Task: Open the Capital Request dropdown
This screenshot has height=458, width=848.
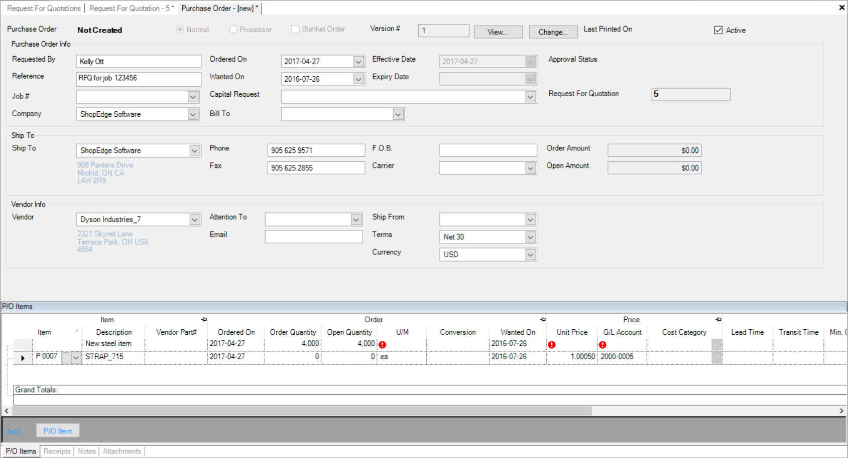Action: coord(531,97)
